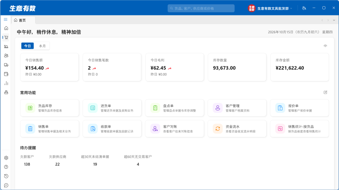The image size is (339, 190).
Task: Click the 今日销售笔数 value 2
Action: pyautogui.click(x=89, y=68)
